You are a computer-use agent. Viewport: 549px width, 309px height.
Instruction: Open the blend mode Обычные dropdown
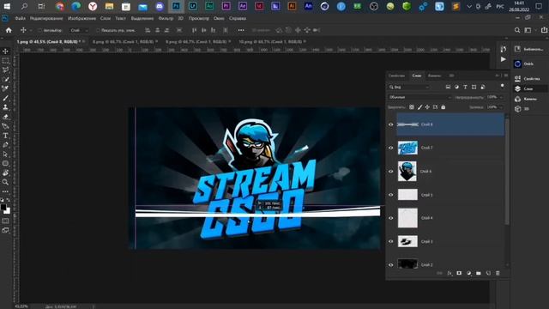(x=419, y=97)
